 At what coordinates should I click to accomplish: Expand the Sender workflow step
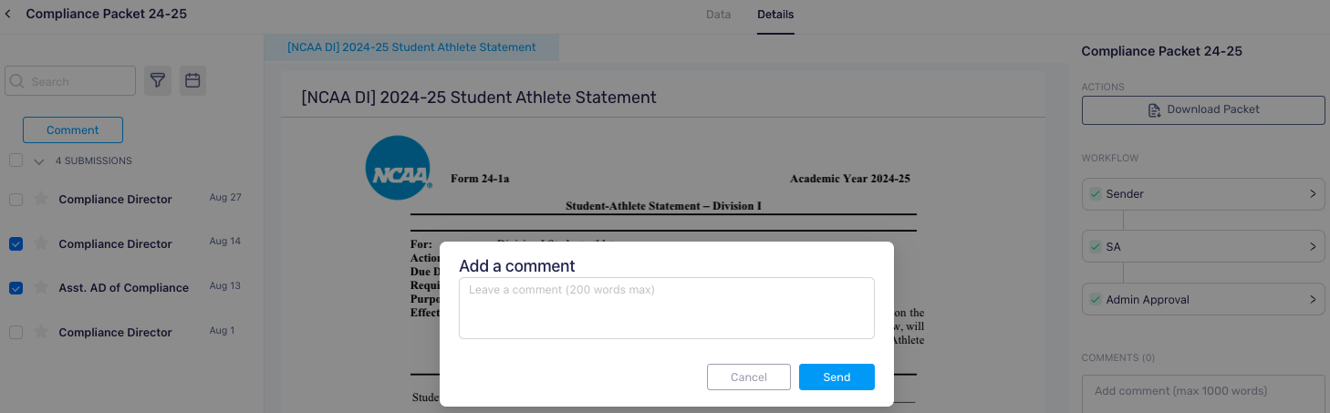(x=1312, y=194)
